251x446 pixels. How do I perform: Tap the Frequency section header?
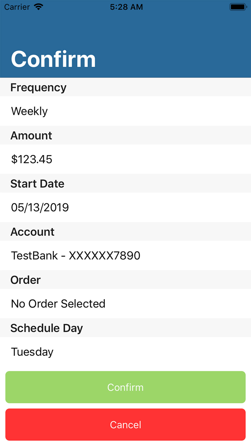click(x=125, y=87)
